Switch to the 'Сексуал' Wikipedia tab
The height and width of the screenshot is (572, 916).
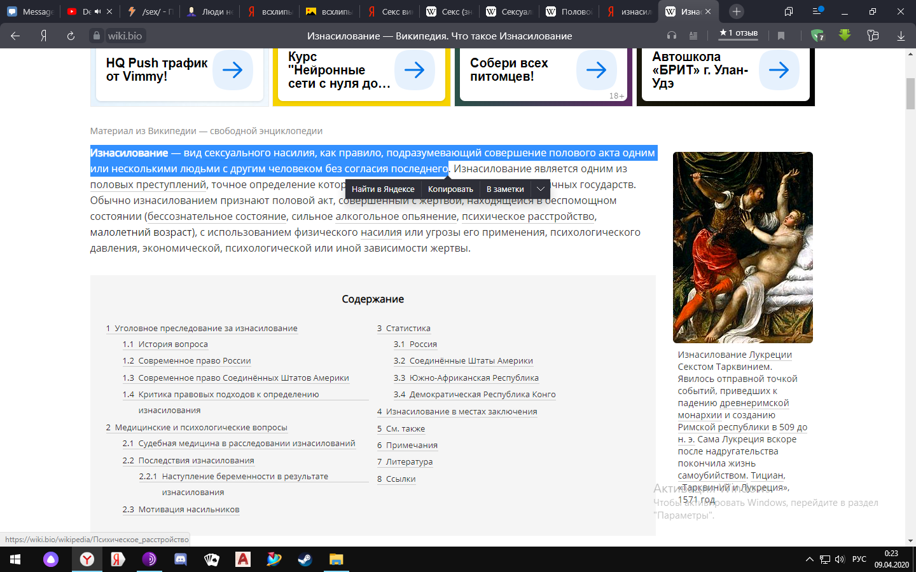[x=509, y=11]
